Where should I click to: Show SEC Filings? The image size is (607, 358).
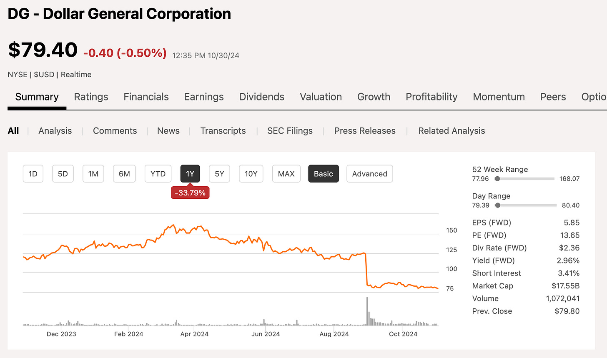(x=290, y=131)
